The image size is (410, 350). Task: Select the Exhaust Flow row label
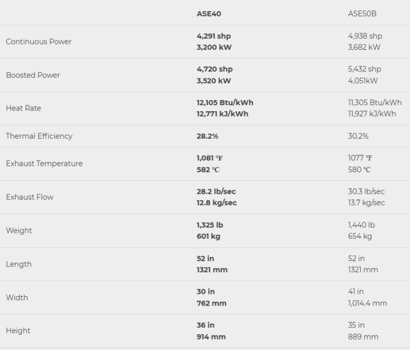click(29, 197)
